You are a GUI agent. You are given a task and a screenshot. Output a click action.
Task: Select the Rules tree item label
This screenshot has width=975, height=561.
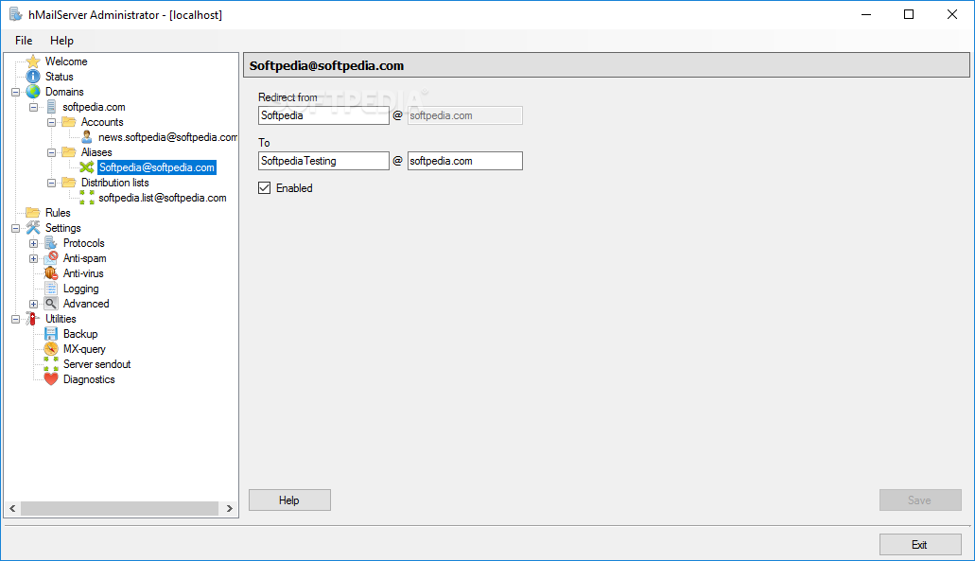click(x=58, y=213)
